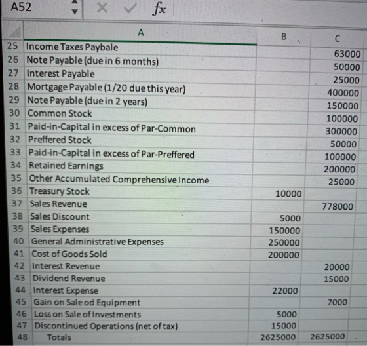Click the select-all corner triangle
367x346 pixels.
(x=14, y=31)
